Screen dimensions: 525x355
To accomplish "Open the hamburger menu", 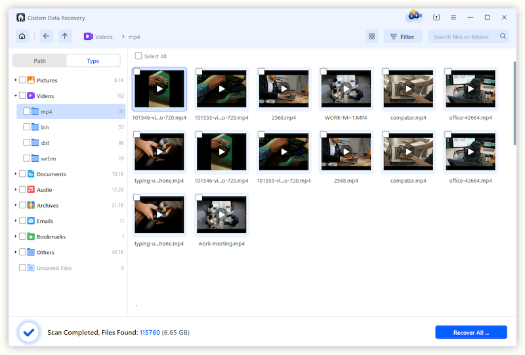I will click(453, 18).
